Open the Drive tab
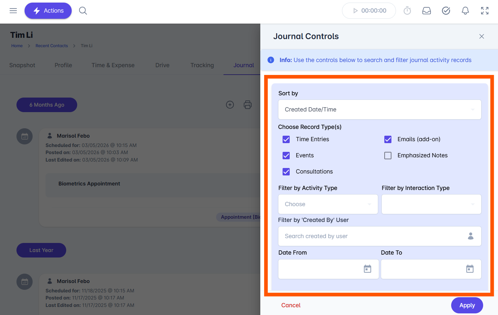The image size is (498, 315). (162, 65)
